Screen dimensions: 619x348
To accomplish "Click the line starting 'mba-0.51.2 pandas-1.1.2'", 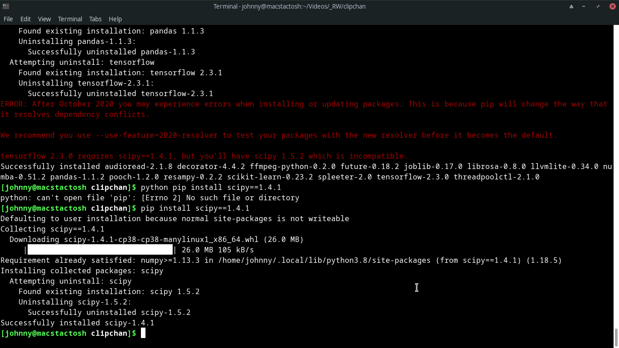I will click(270, 177).
